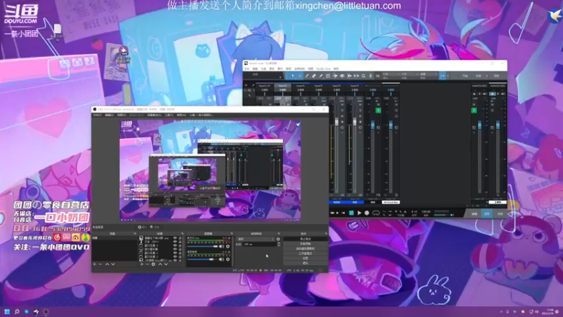Screen dimensions: 563x317
Task: Open Studio One menu in Studio One menu bar
Action: click(x=323, y=68)
